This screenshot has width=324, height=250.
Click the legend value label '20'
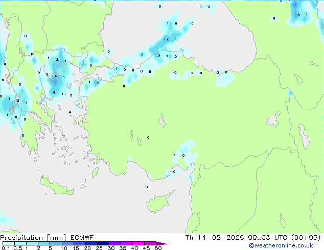[87, 248]
